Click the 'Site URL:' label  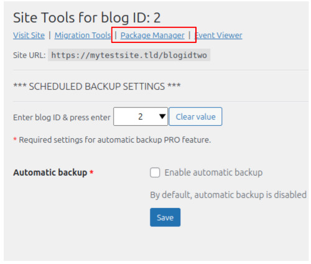pos(29,55)
